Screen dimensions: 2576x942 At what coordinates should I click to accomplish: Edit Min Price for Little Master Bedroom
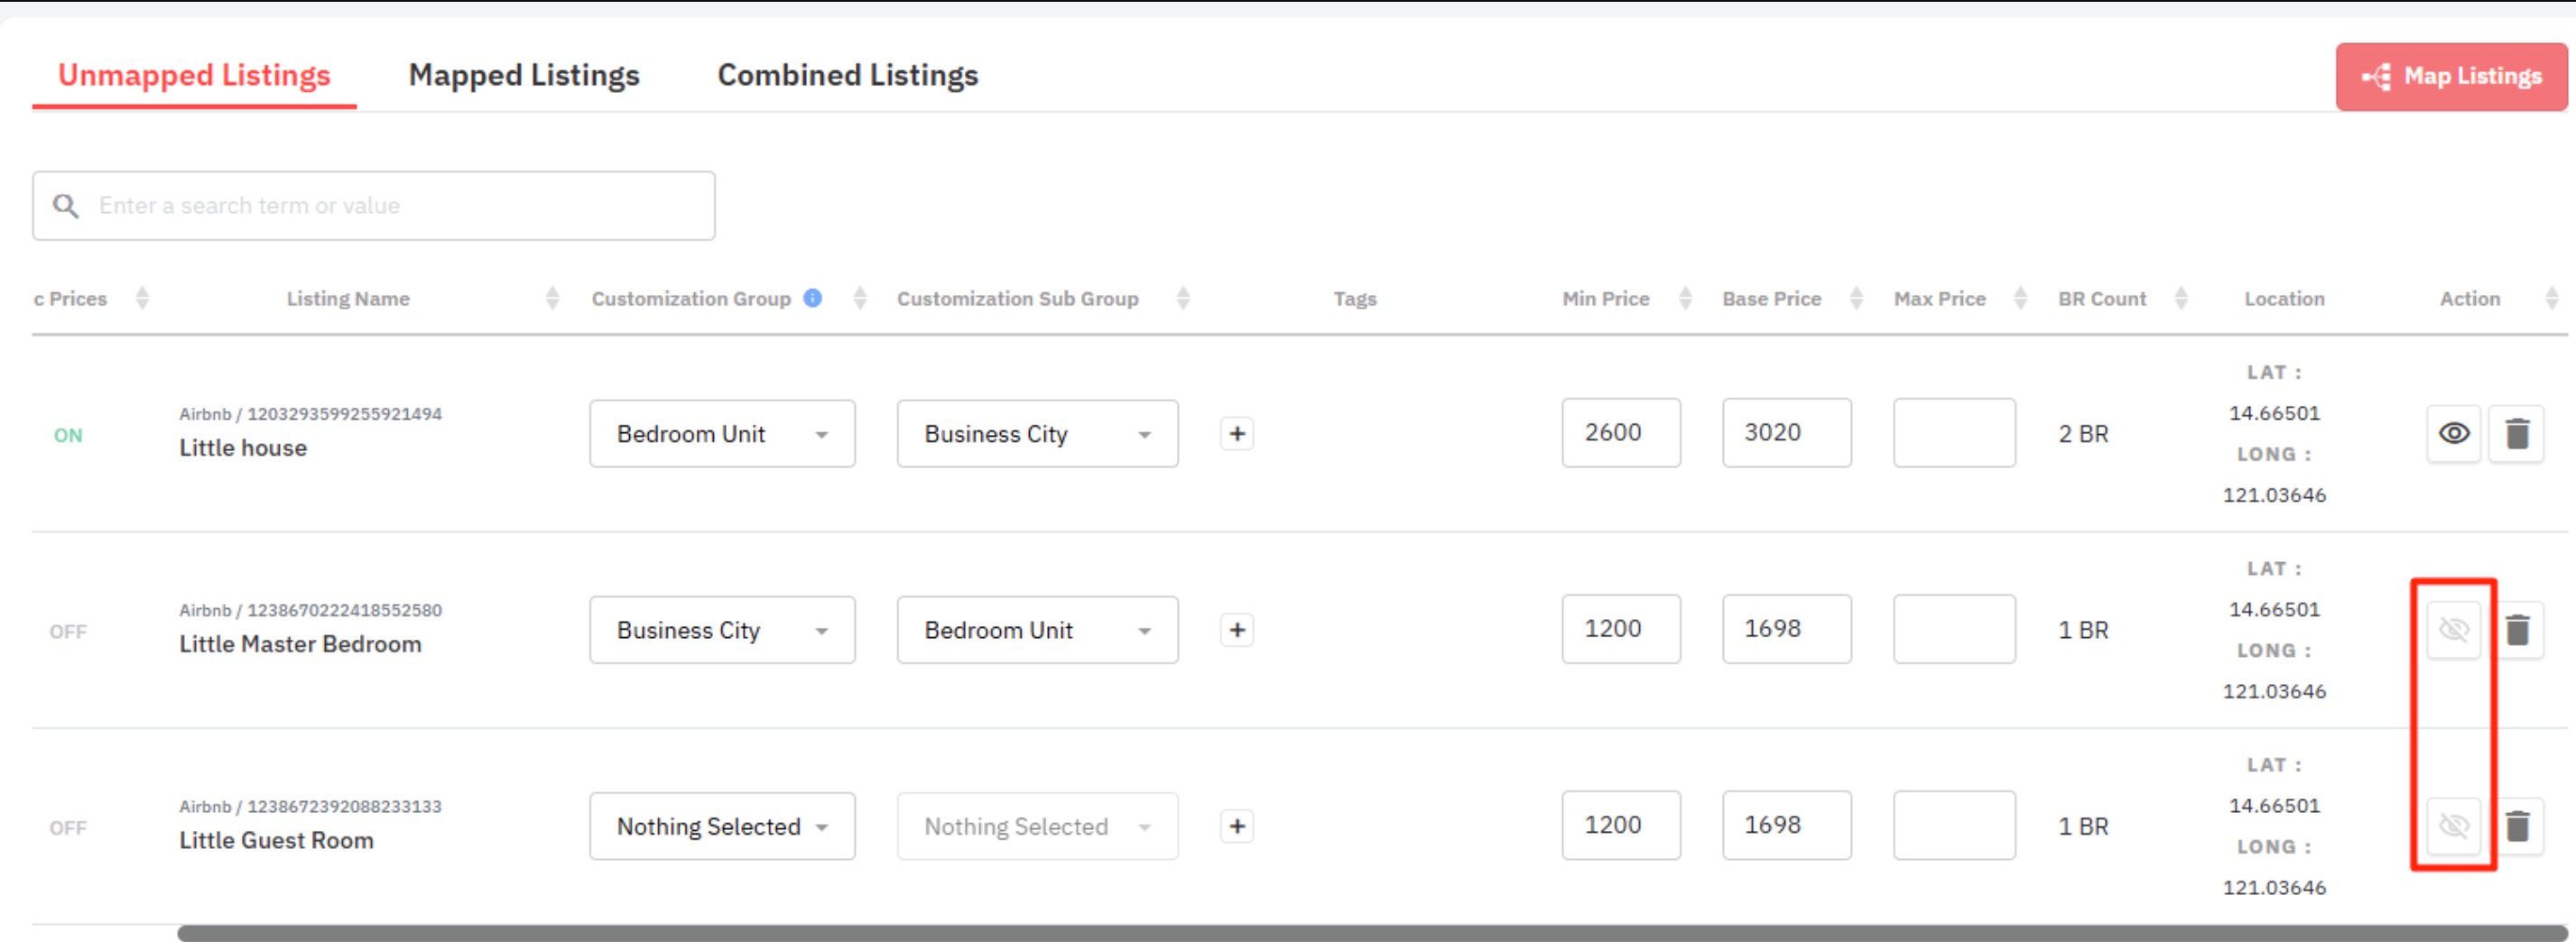click(1621, 629)
